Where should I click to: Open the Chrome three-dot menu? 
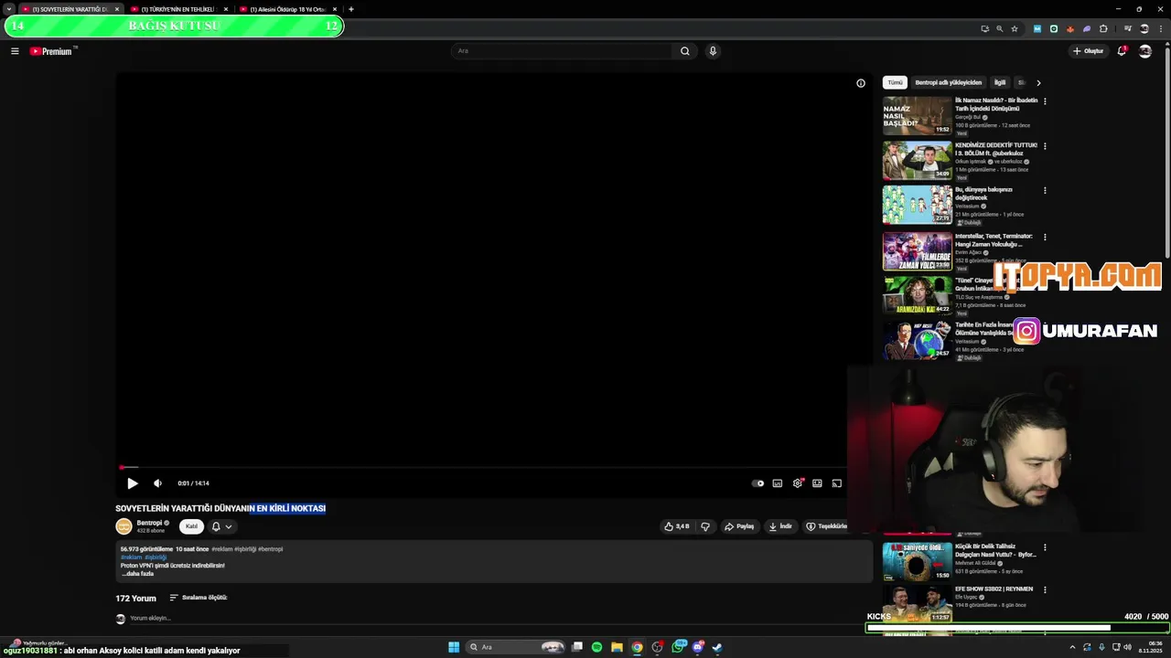point(1159,28)
